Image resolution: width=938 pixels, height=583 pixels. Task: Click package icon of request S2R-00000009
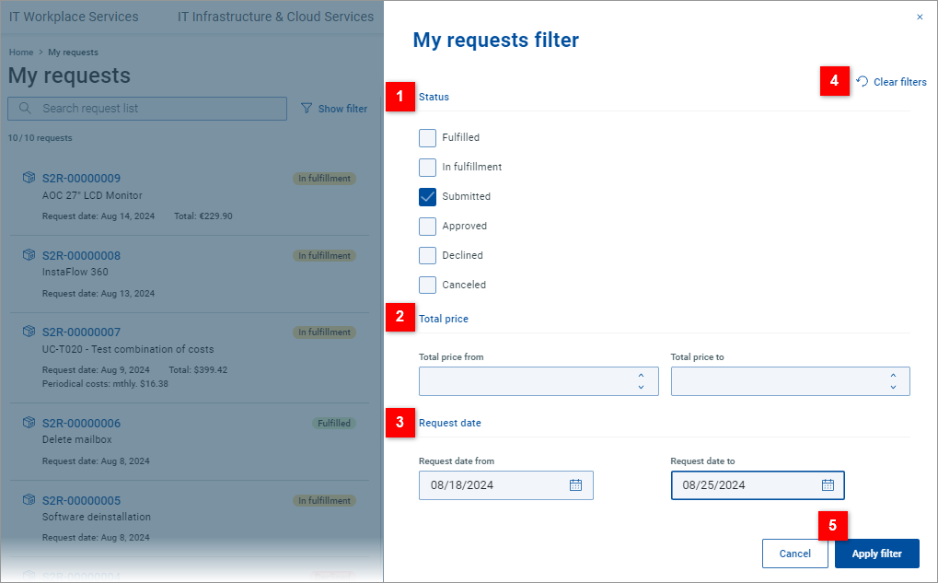(x=29, y=178)
